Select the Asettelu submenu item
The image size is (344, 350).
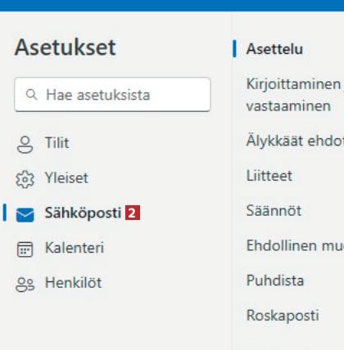[x=274, y=49]
